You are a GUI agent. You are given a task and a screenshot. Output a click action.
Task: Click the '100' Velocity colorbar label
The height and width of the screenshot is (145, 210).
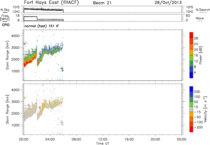coord(197,97)
